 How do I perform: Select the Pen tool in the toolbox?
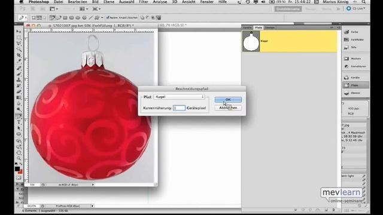pos(19,116)
